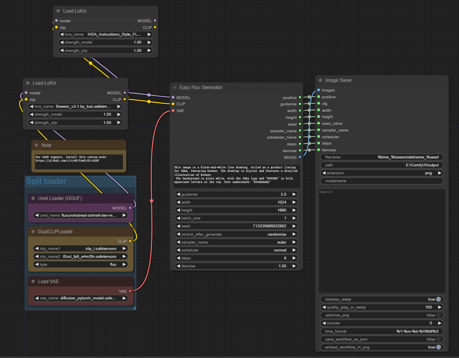Open the scheduler normal dropdown
This screenshot has width=459, height=358.
point(236,250)
